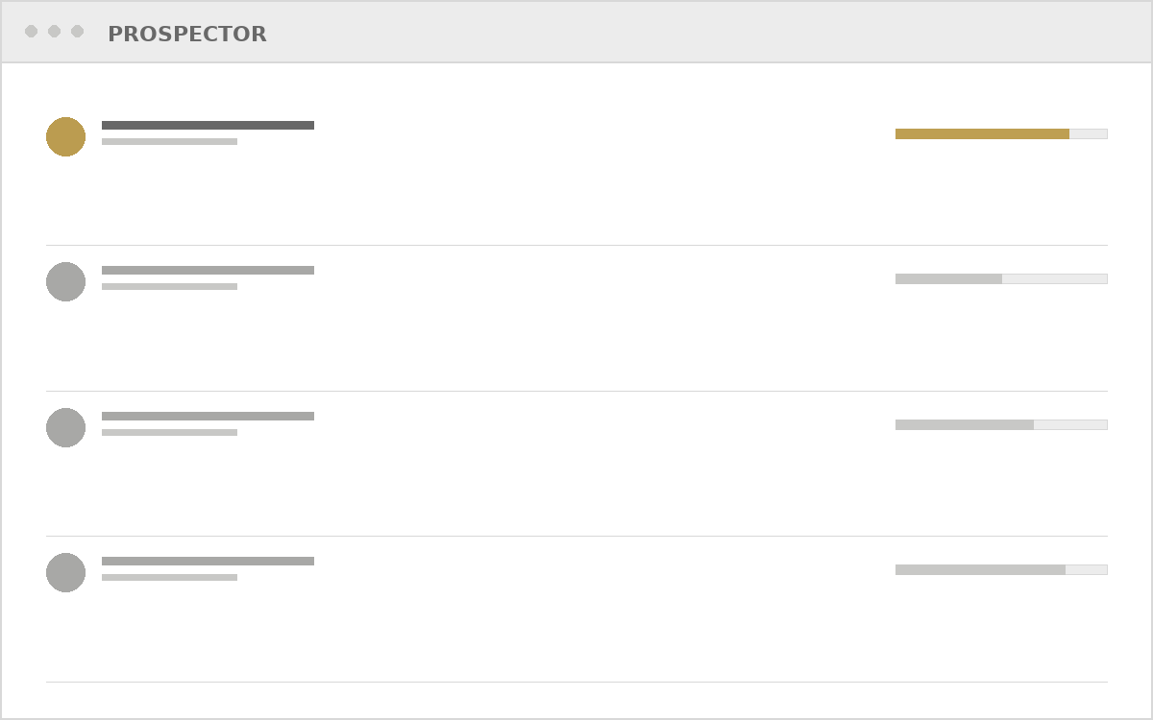Click the PROSPECTOR title text
Screen dimensions: 1153x720
pyautogui.click(x=187, y=35)
